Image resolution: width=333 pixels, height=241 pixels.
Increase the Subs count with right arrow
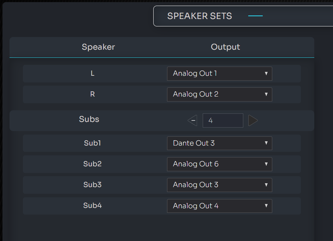click(x=253, y=121)
